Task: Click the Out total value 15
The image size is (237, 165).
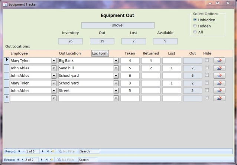Action: (x=102, y=41)
